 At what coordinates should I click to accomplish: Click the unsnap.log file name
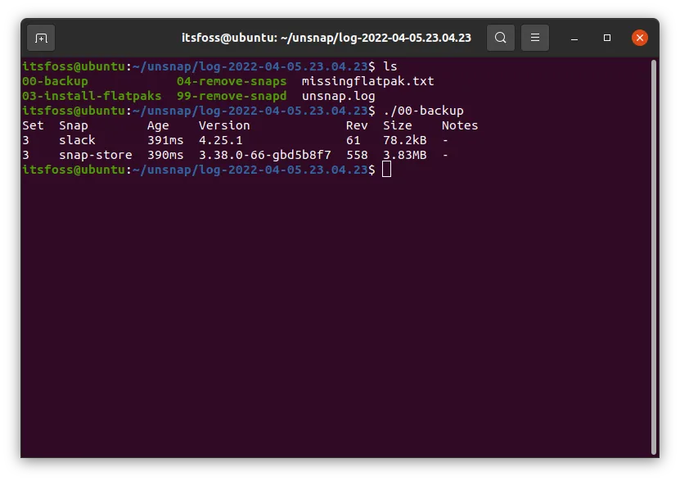pyautogui.click(x=338, y=96)
